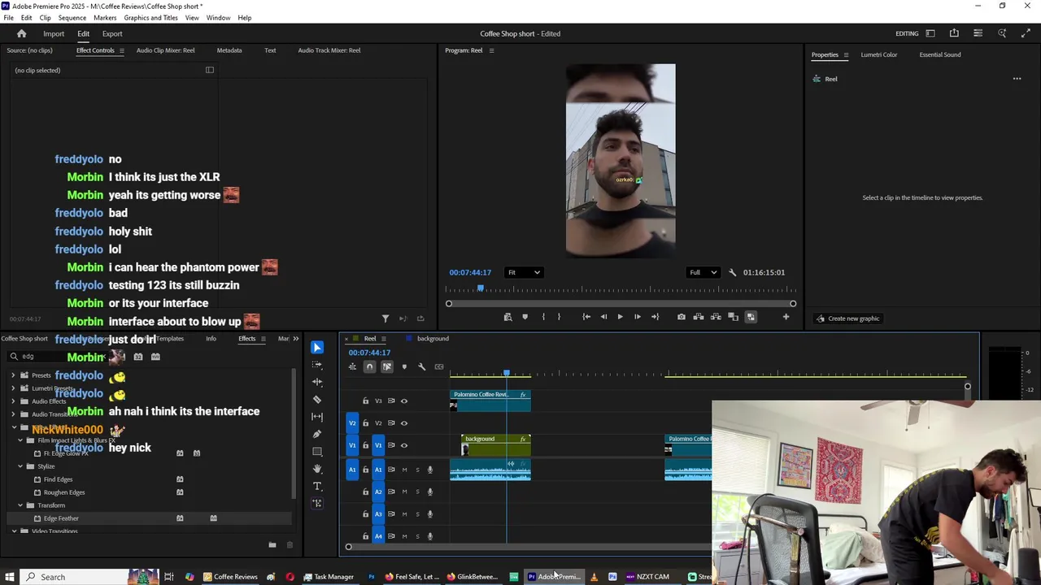Select the Rectangle tool
Image resolution: width=1041 pixels, height=585 pixels.
317,452
